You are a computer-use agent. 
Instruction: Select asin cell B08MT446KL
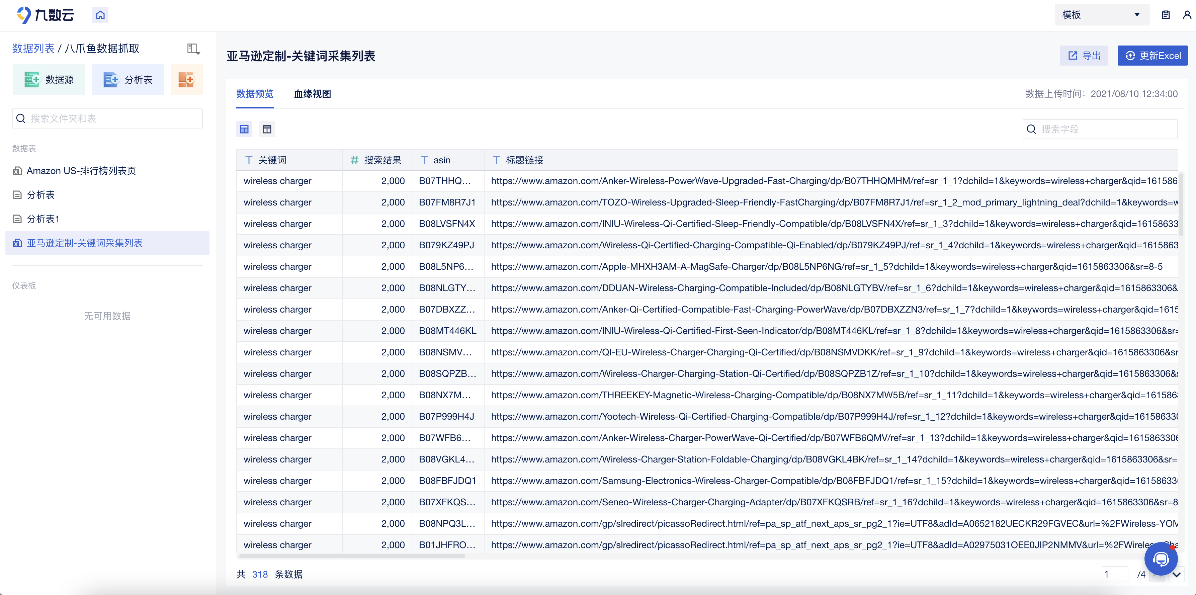tap(448, 331)
